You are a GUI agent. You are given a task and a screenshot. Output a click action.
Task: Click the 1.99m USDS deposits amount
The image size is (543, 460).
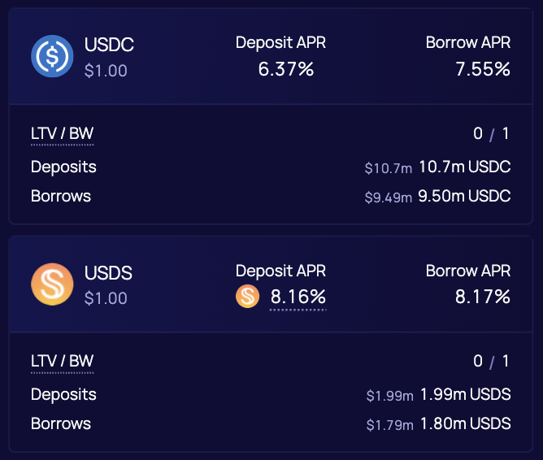(x=465, y=394)
